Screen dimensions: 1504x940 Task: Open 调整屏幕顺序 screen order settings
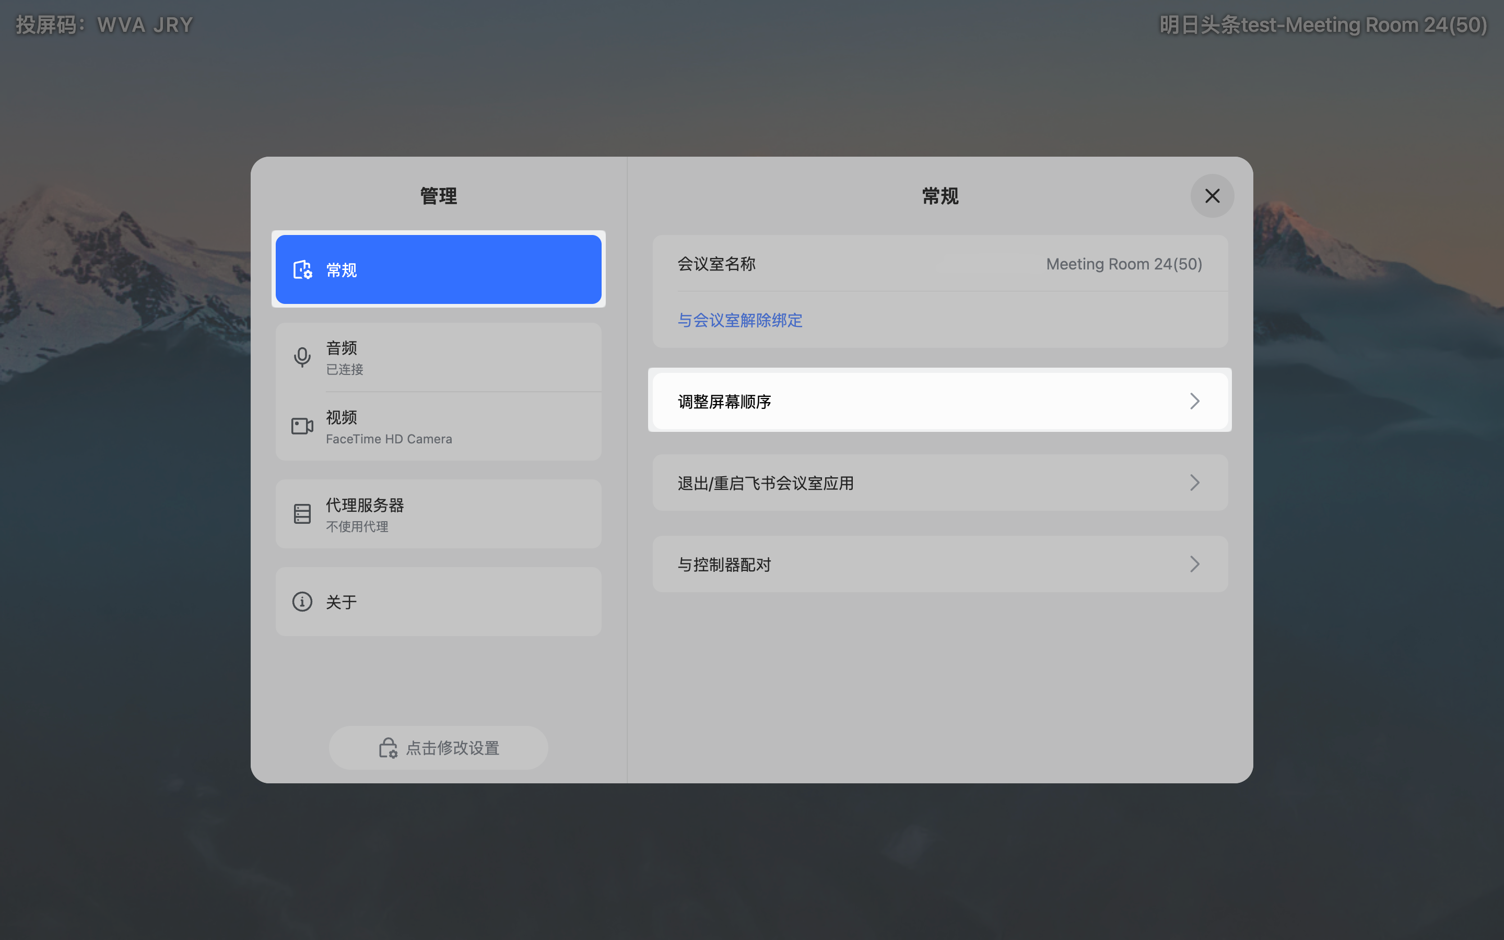[x=939, y=401]
